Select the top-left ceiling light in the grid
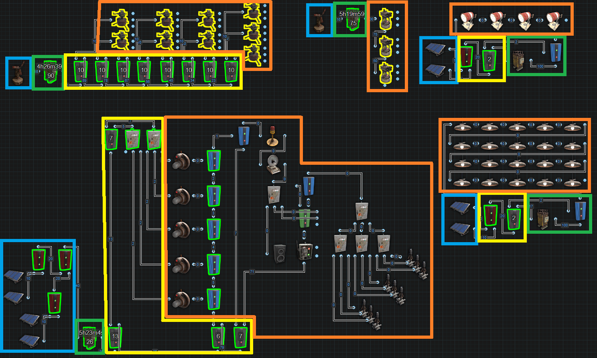This screenshot has width=597, height=358. pyautogui.click(x=462, y=127)
